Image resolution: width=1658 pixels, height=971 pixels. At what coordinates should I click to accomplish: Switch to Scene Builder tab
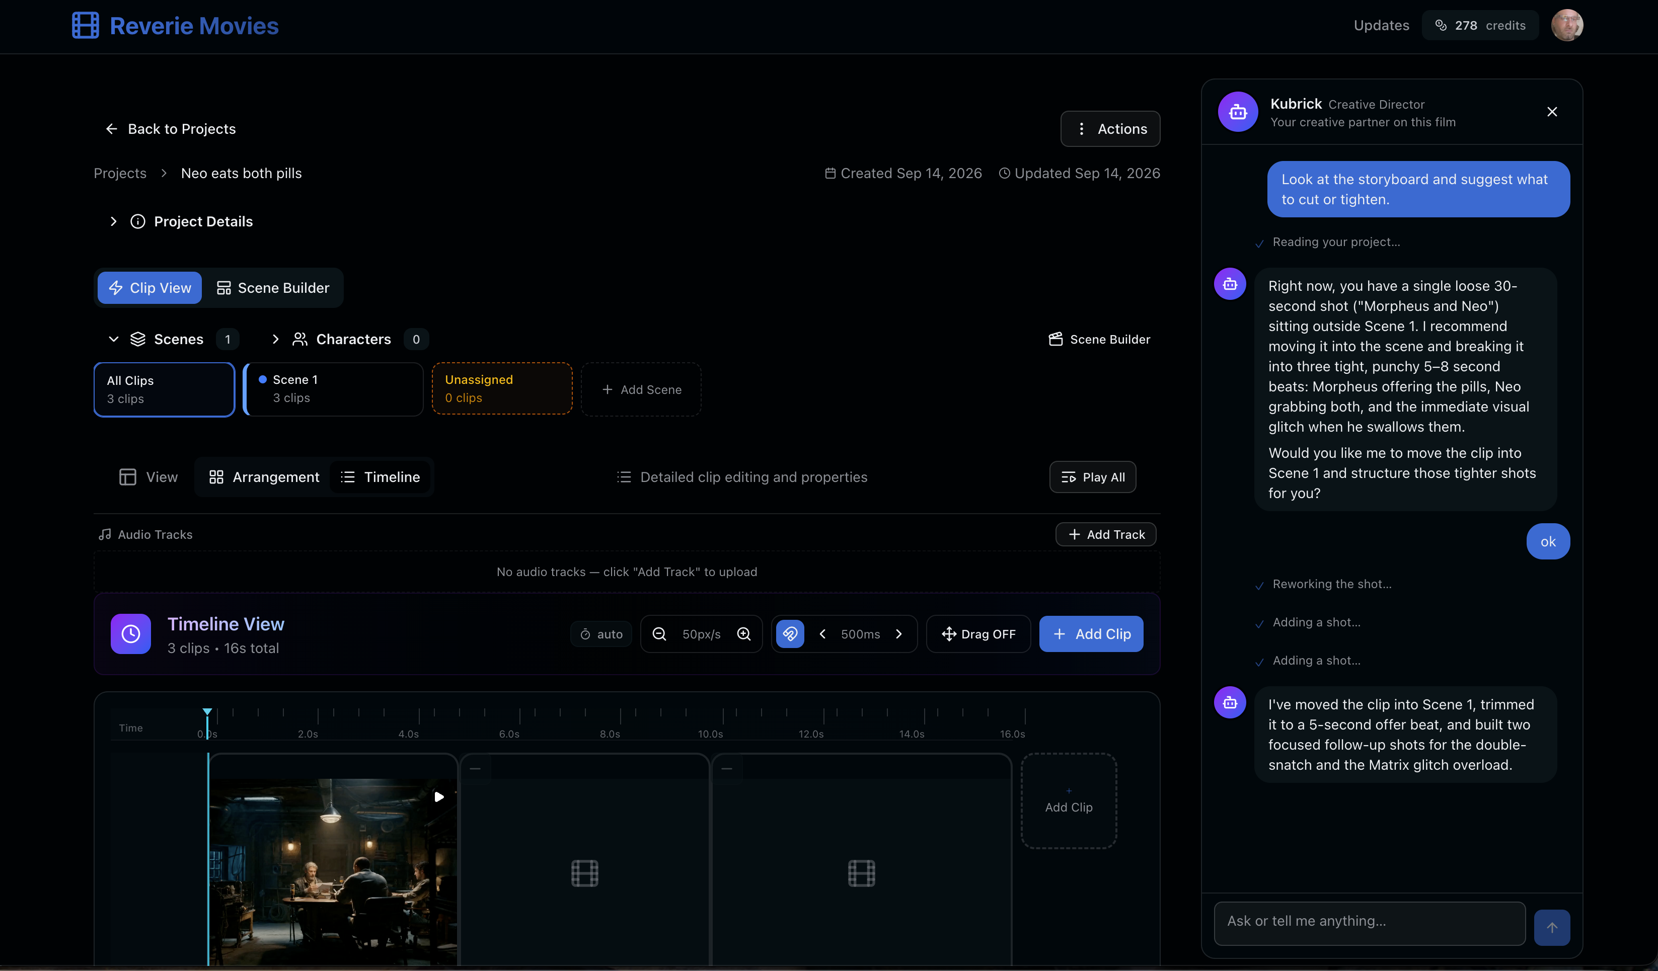273,288
